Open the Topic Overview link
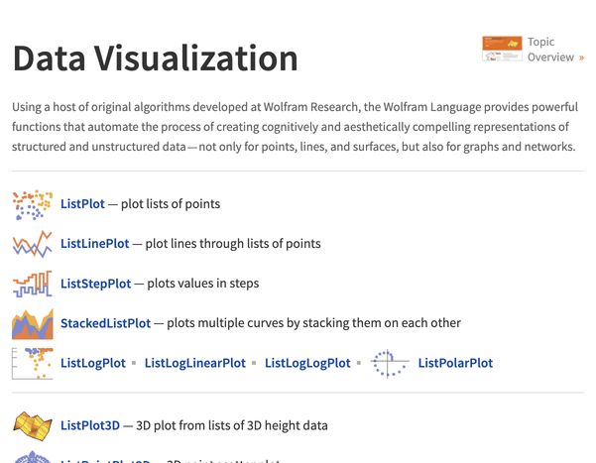Screen dimensions: 596x463 (x=549, y=50)
